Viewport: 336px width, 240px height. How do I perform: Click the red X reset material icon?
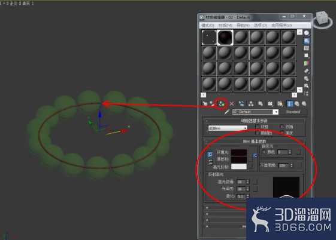[232, 104]
